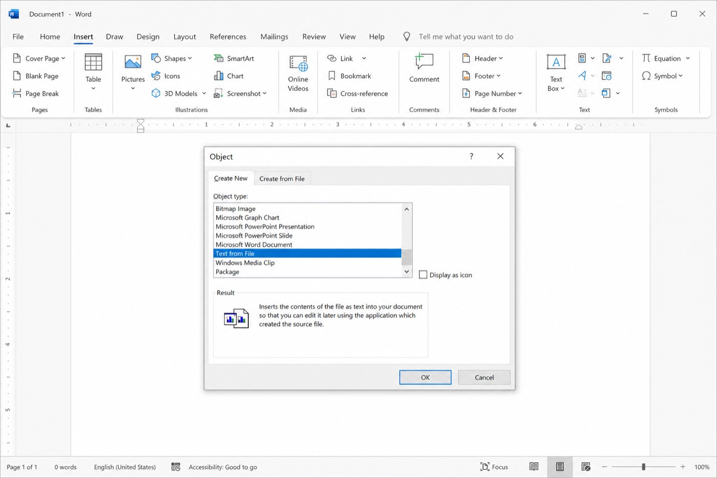Viewport: 717px width, 478px height.
Task: Insert a Chart
Action: point(228,76)
